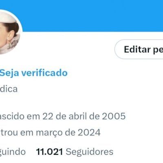Open the circular profile picture
The image size is (163, 163).
9,32
